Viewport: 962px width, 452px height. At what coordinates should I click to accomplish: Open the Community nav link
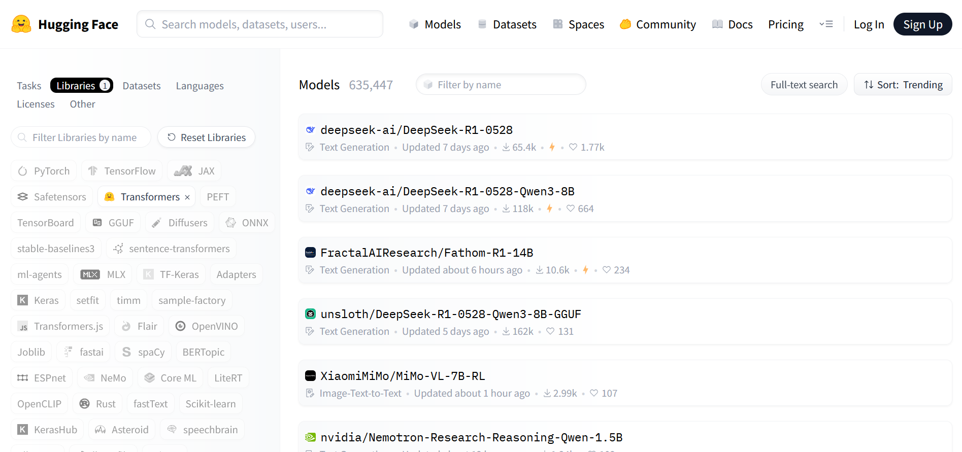[x=658, y=24]
